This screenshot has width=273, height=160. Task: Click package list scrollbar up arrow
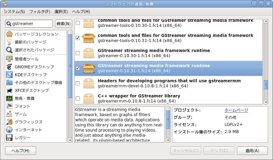tap(266, 22)
